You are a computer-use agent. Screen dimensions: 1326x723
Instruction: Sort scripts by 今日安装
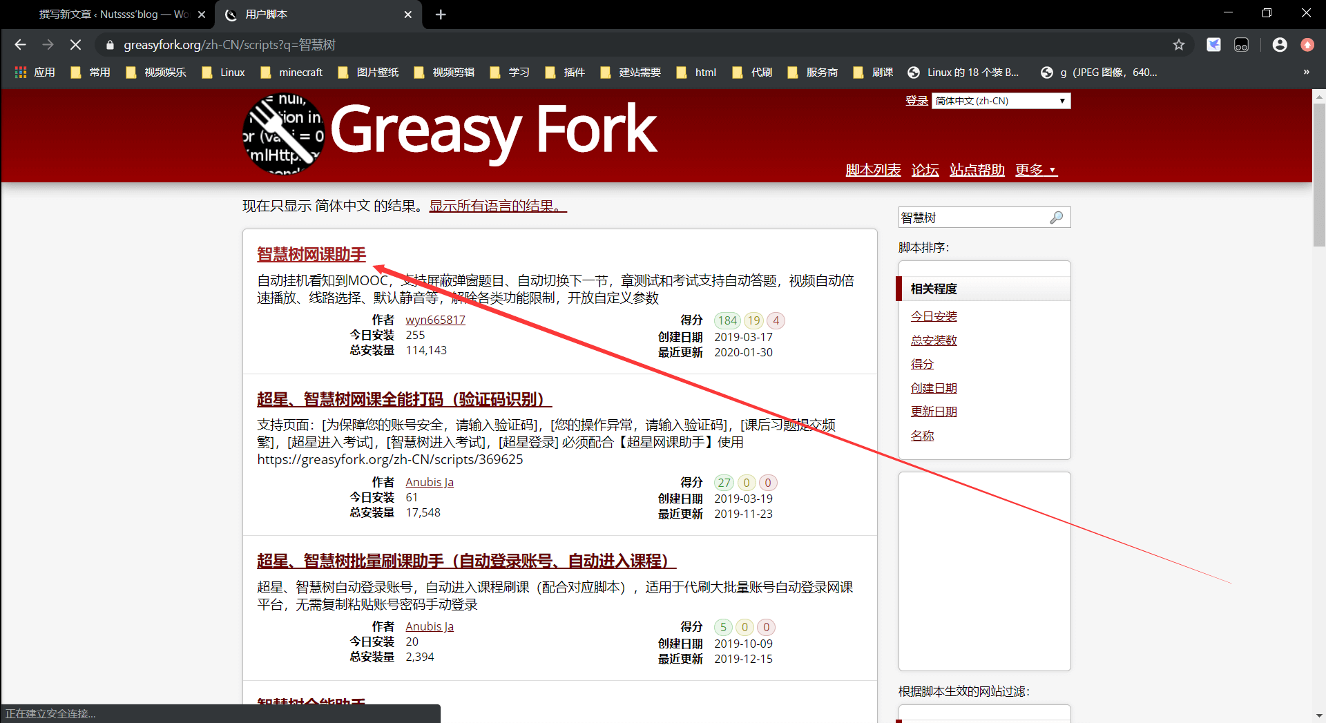[934, 316]
